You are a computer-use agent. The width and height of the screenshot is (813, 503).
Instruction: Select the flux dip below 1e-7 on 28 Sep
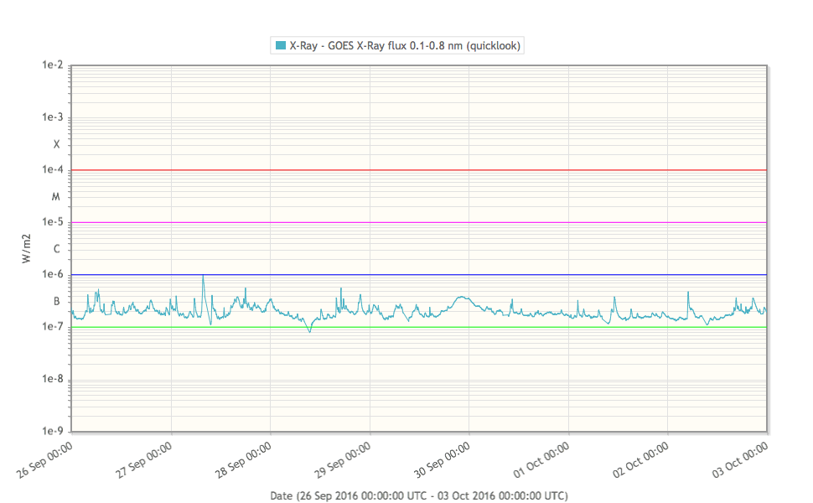click(x=309, y=331)
